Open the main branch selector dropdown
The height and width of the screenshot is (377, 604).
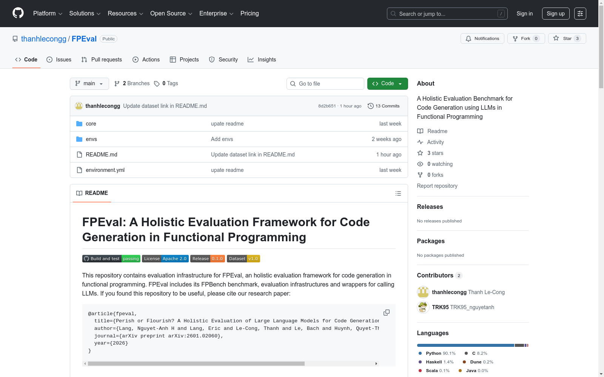(x=89, y=84)
